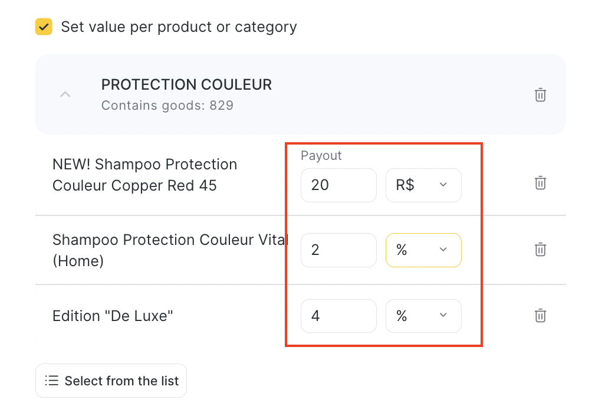Delete the Copper Red 45 shampoo row
This screenshot has width=592, height=406.
pyautogui.click(x=540, y=183)
